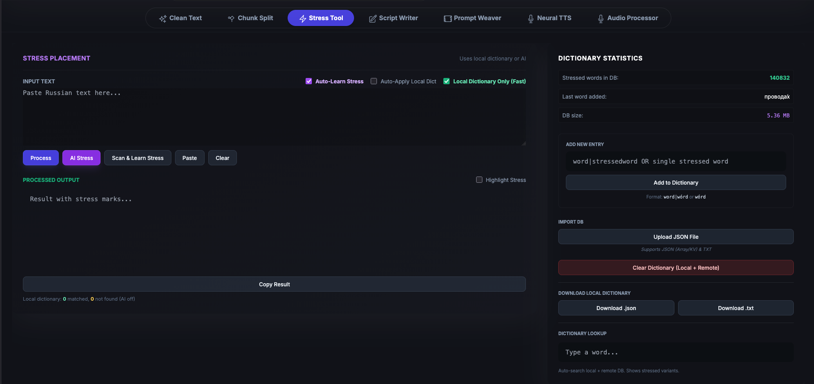This screenshot has height=384, width=814.
Task: Click Clear Dictionary (Local + Remote)
Action: click(x=676, y=268)
